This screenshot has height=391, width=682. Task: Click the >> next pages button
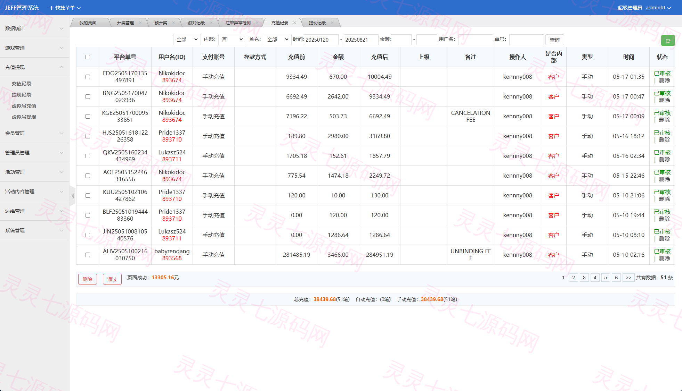pyautogui.click(x=628, y=278)
